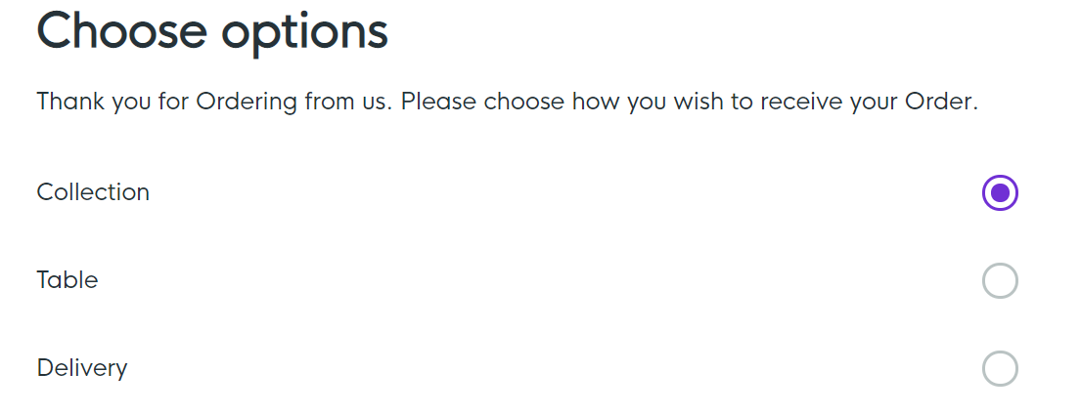
Task: Select the Collection radio button
Action: pos(1000,193)
